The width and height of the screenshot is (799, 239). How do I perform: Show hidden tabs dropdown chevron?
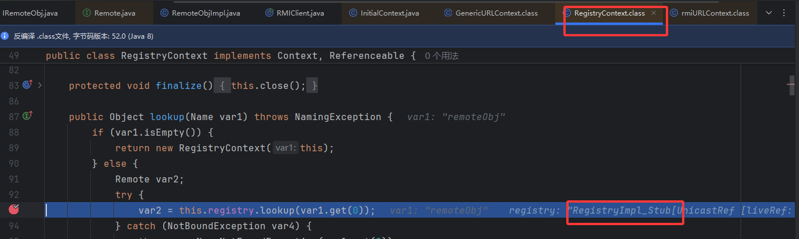click(769, 13)
